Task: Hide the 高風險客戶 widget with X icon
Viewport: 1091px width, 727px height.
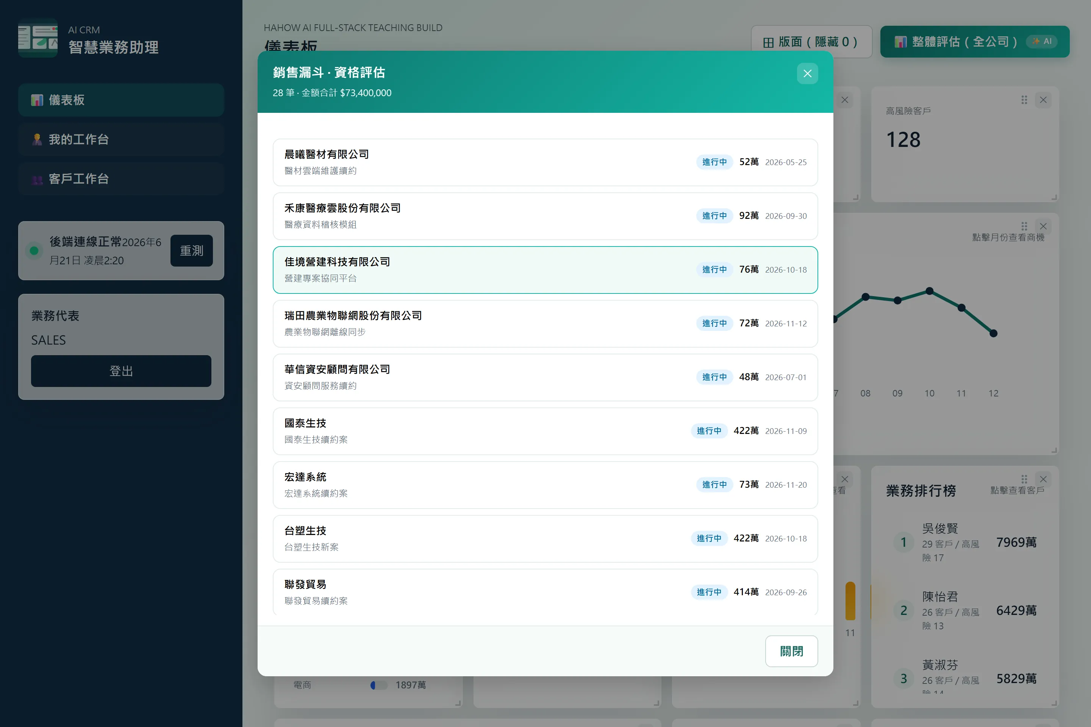Action: coord(1043,100)
